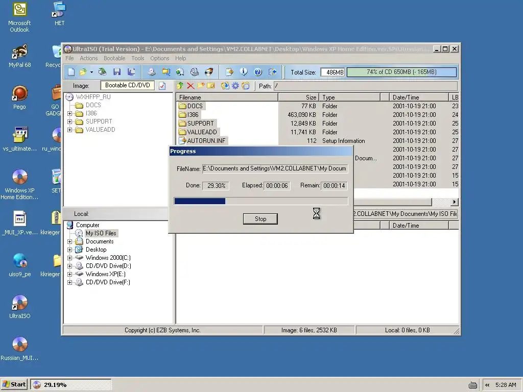This screenshot has width=523, height=392.
Task: Select the AUTORUN.INF file row
Action: coord(206,141)
